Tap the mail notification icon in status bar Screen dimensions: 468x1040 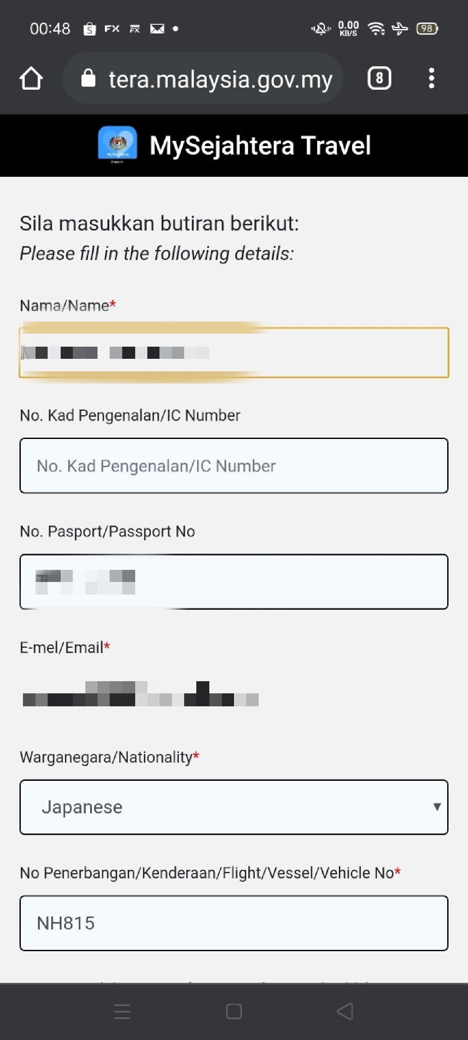pyautogui.click(x=157, y=29)
